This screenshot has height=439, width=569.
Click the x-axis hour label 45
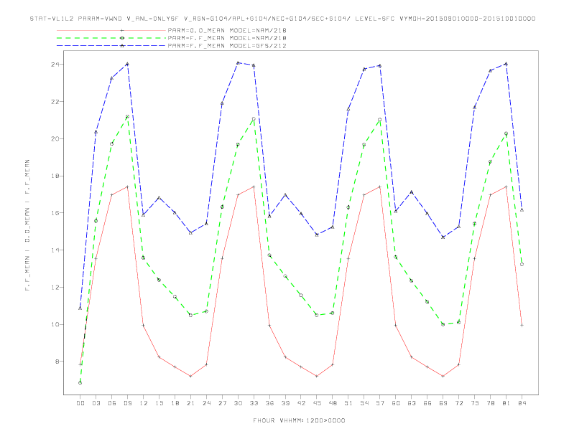(x=317, y=403)
